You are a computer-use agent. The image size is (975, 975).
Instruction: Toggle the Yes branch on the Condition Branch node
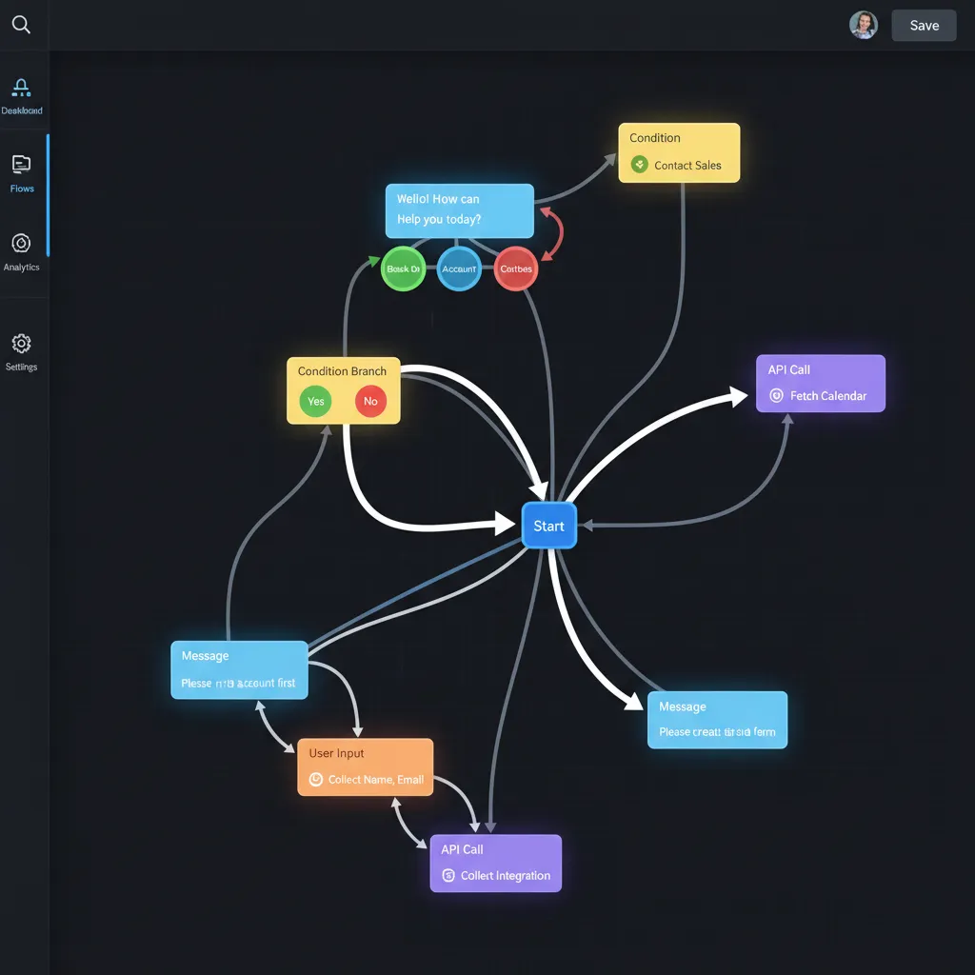click(315, 401)
